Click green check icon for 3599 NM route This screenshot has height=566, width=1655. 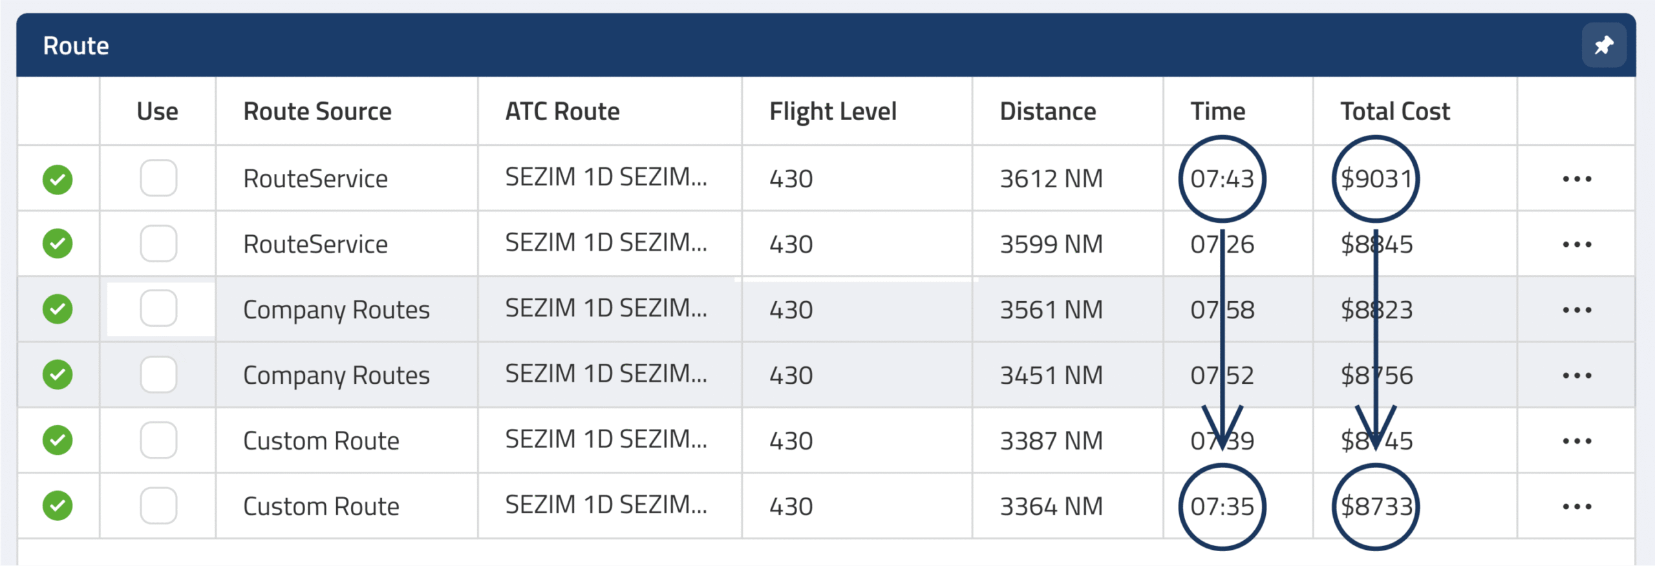coord(58,244)
